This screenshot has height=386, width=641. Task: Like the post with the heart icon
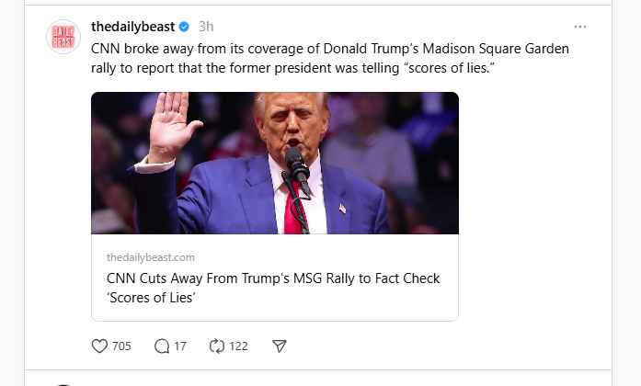(100, 346)
